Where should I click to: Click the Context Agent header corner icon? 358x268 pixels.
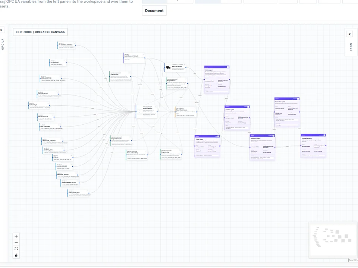248,107
